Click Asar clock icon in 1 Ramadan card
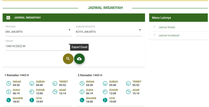 (x=55, y=92)
